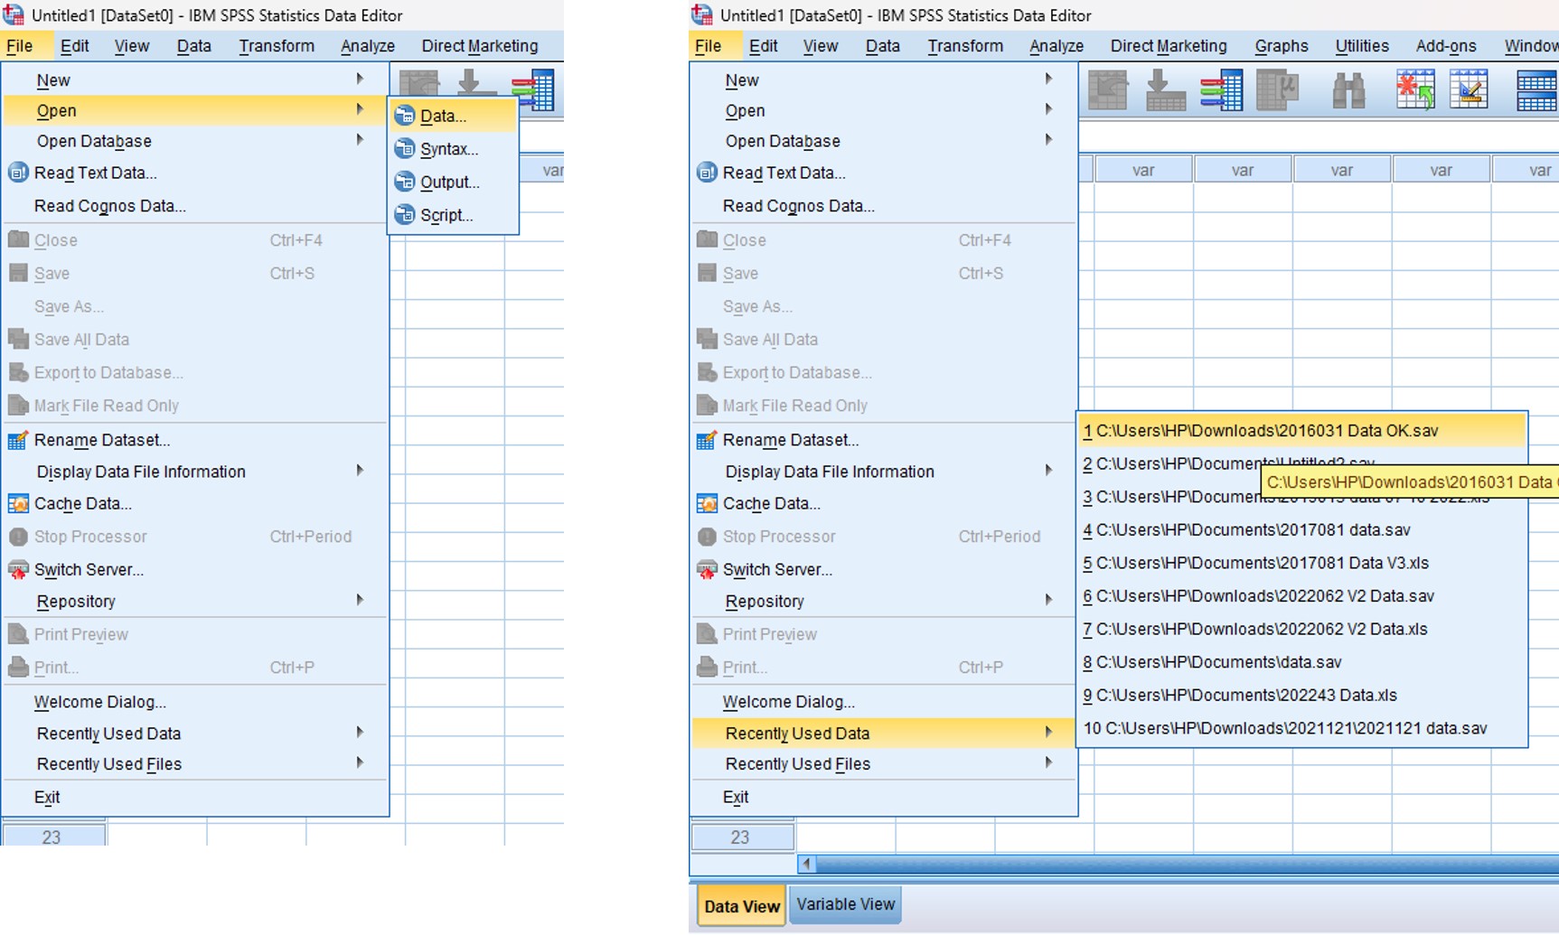Click Rename Dataset icon in left menu
This screenshot has height=935, width=1559.
tap(18, 440)
